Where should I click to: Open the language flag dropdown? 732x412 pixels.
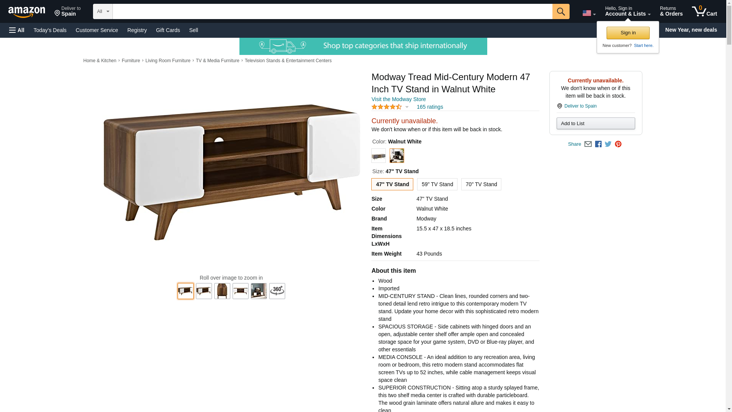click(589, 13)
